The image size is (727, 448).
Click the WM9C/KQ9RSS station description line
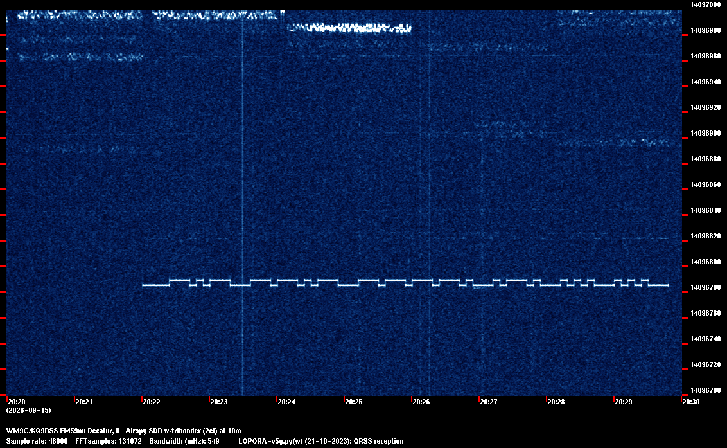tap(123, 431)
